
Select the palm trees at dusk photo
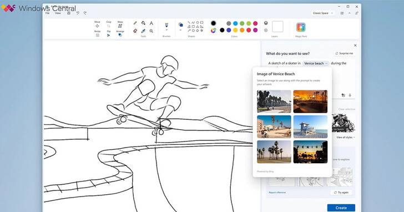pyautogui.click(x=274, y=152)
